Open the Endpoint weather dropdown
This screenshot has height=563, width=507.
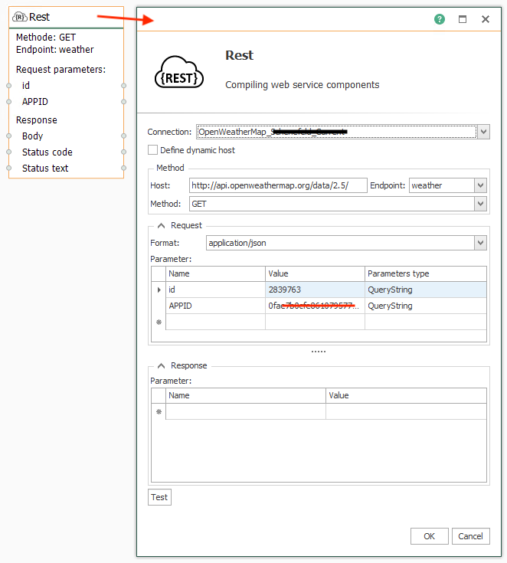click(x=480, y=185)
